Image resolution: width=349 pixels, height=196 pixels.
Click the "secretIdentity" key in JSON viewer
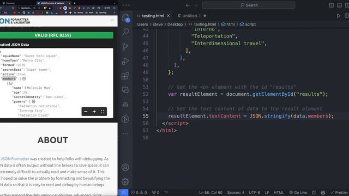click(27, 97)
